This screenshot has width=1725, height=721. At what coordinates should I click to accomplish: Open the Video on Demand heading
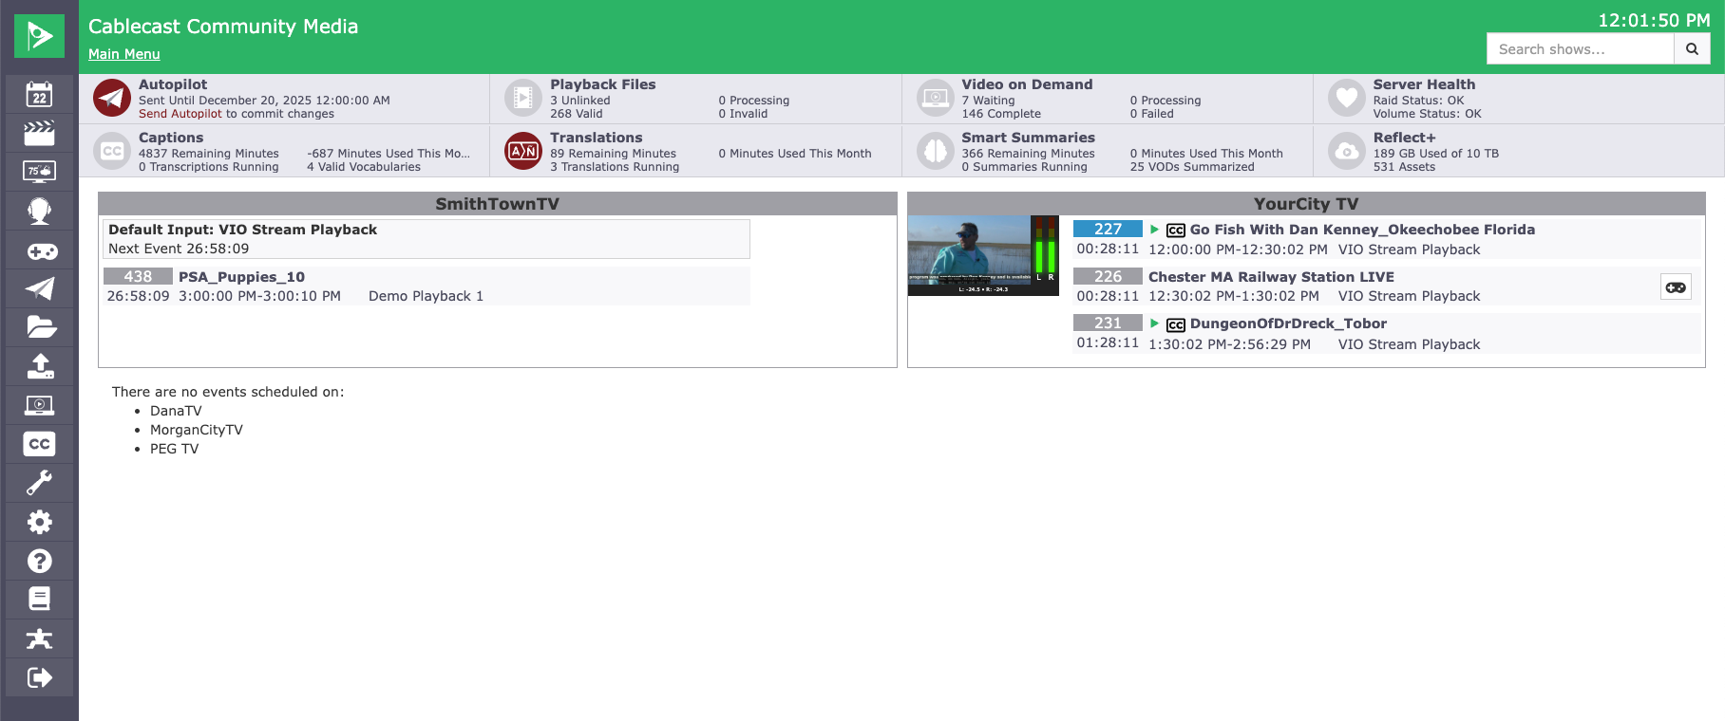click(1027, 84)
